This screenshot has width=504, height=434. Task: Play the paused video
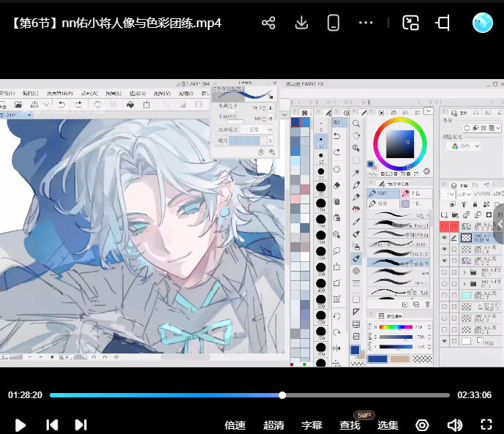point(20,424)
